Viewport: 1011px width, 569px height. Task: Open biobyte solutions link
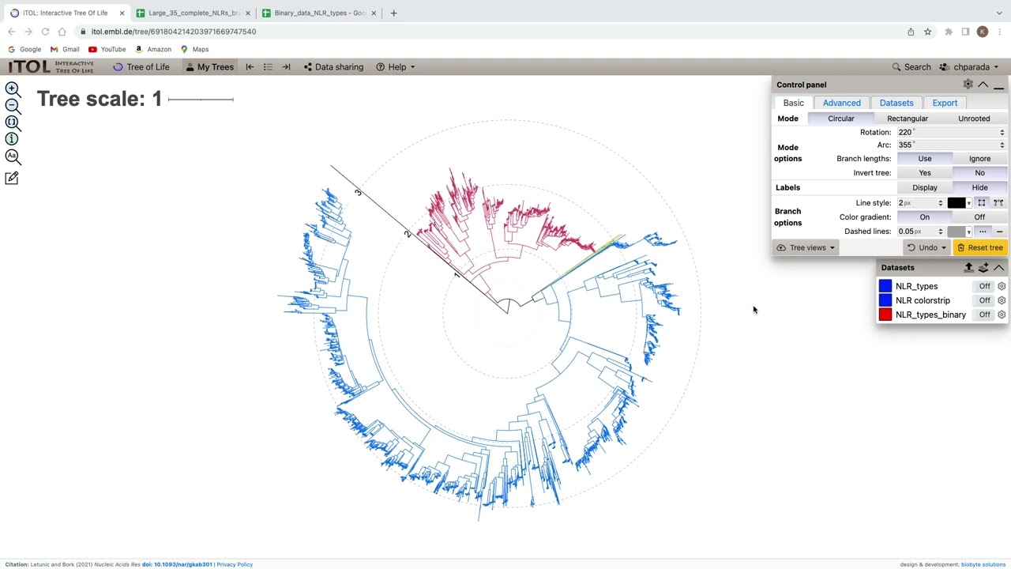click(x=983, y=564)
